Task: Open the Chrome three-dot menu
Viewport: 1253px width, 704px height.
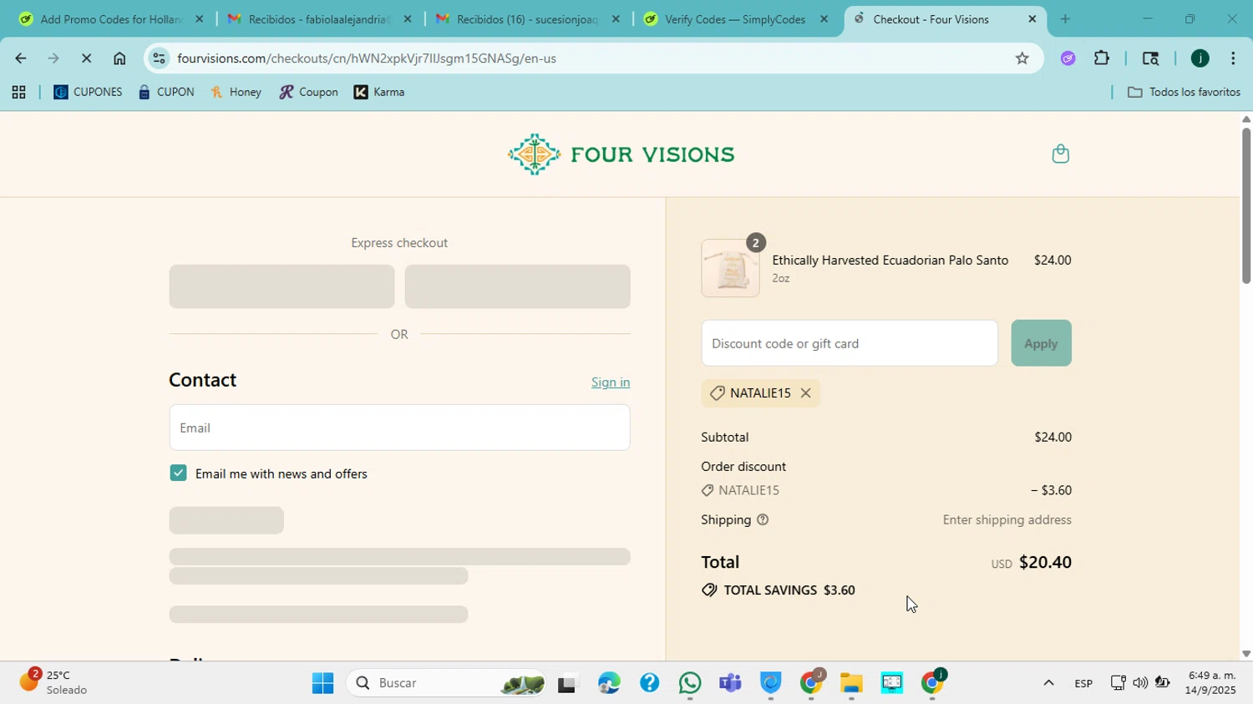Action: (1233, 58)
